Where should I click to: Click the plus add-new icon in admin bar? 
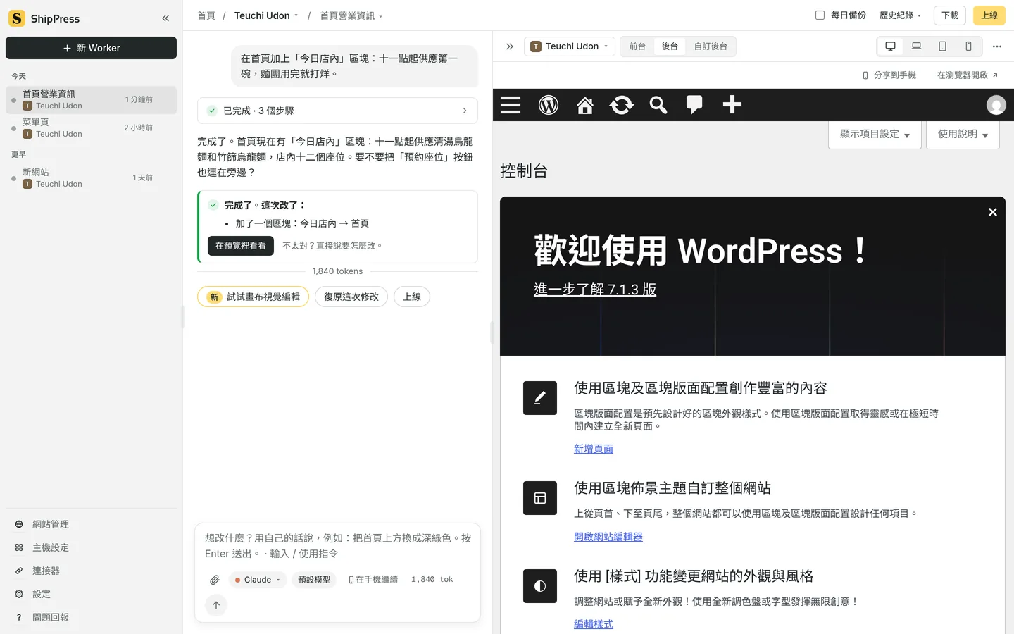coord(732,105)
